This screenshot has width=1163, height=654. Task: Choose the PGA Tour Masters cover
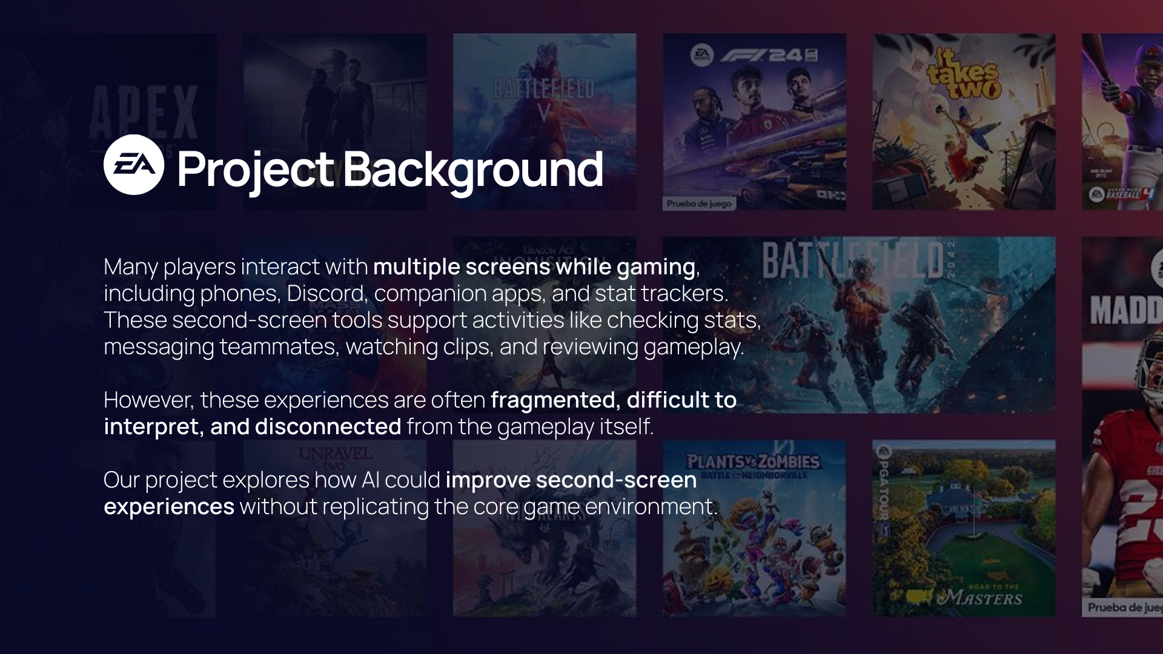point(964,528)
